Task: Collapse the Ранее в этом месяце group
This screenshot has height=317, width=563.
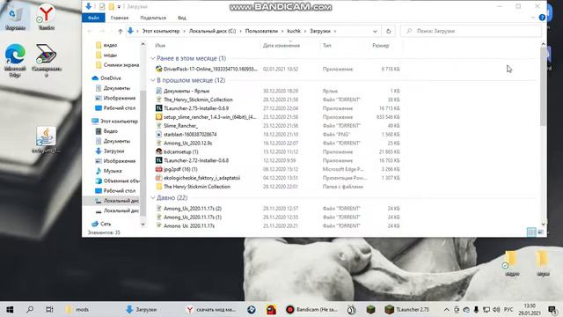Action: 153,58
